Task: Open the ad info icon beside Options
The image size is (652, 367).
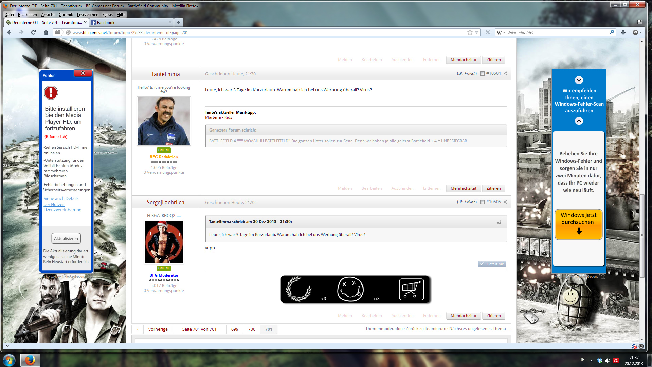Action: point(603,277)
